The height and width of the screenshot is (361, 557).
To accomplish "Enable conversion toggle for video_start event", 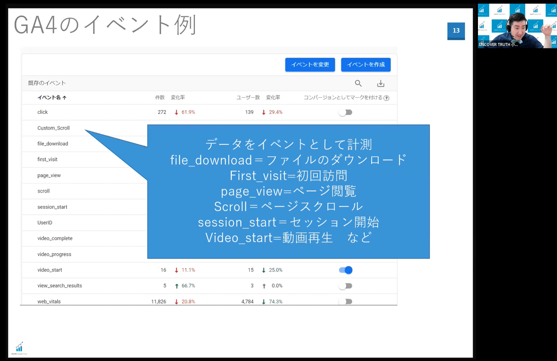I will pos(345,269).
